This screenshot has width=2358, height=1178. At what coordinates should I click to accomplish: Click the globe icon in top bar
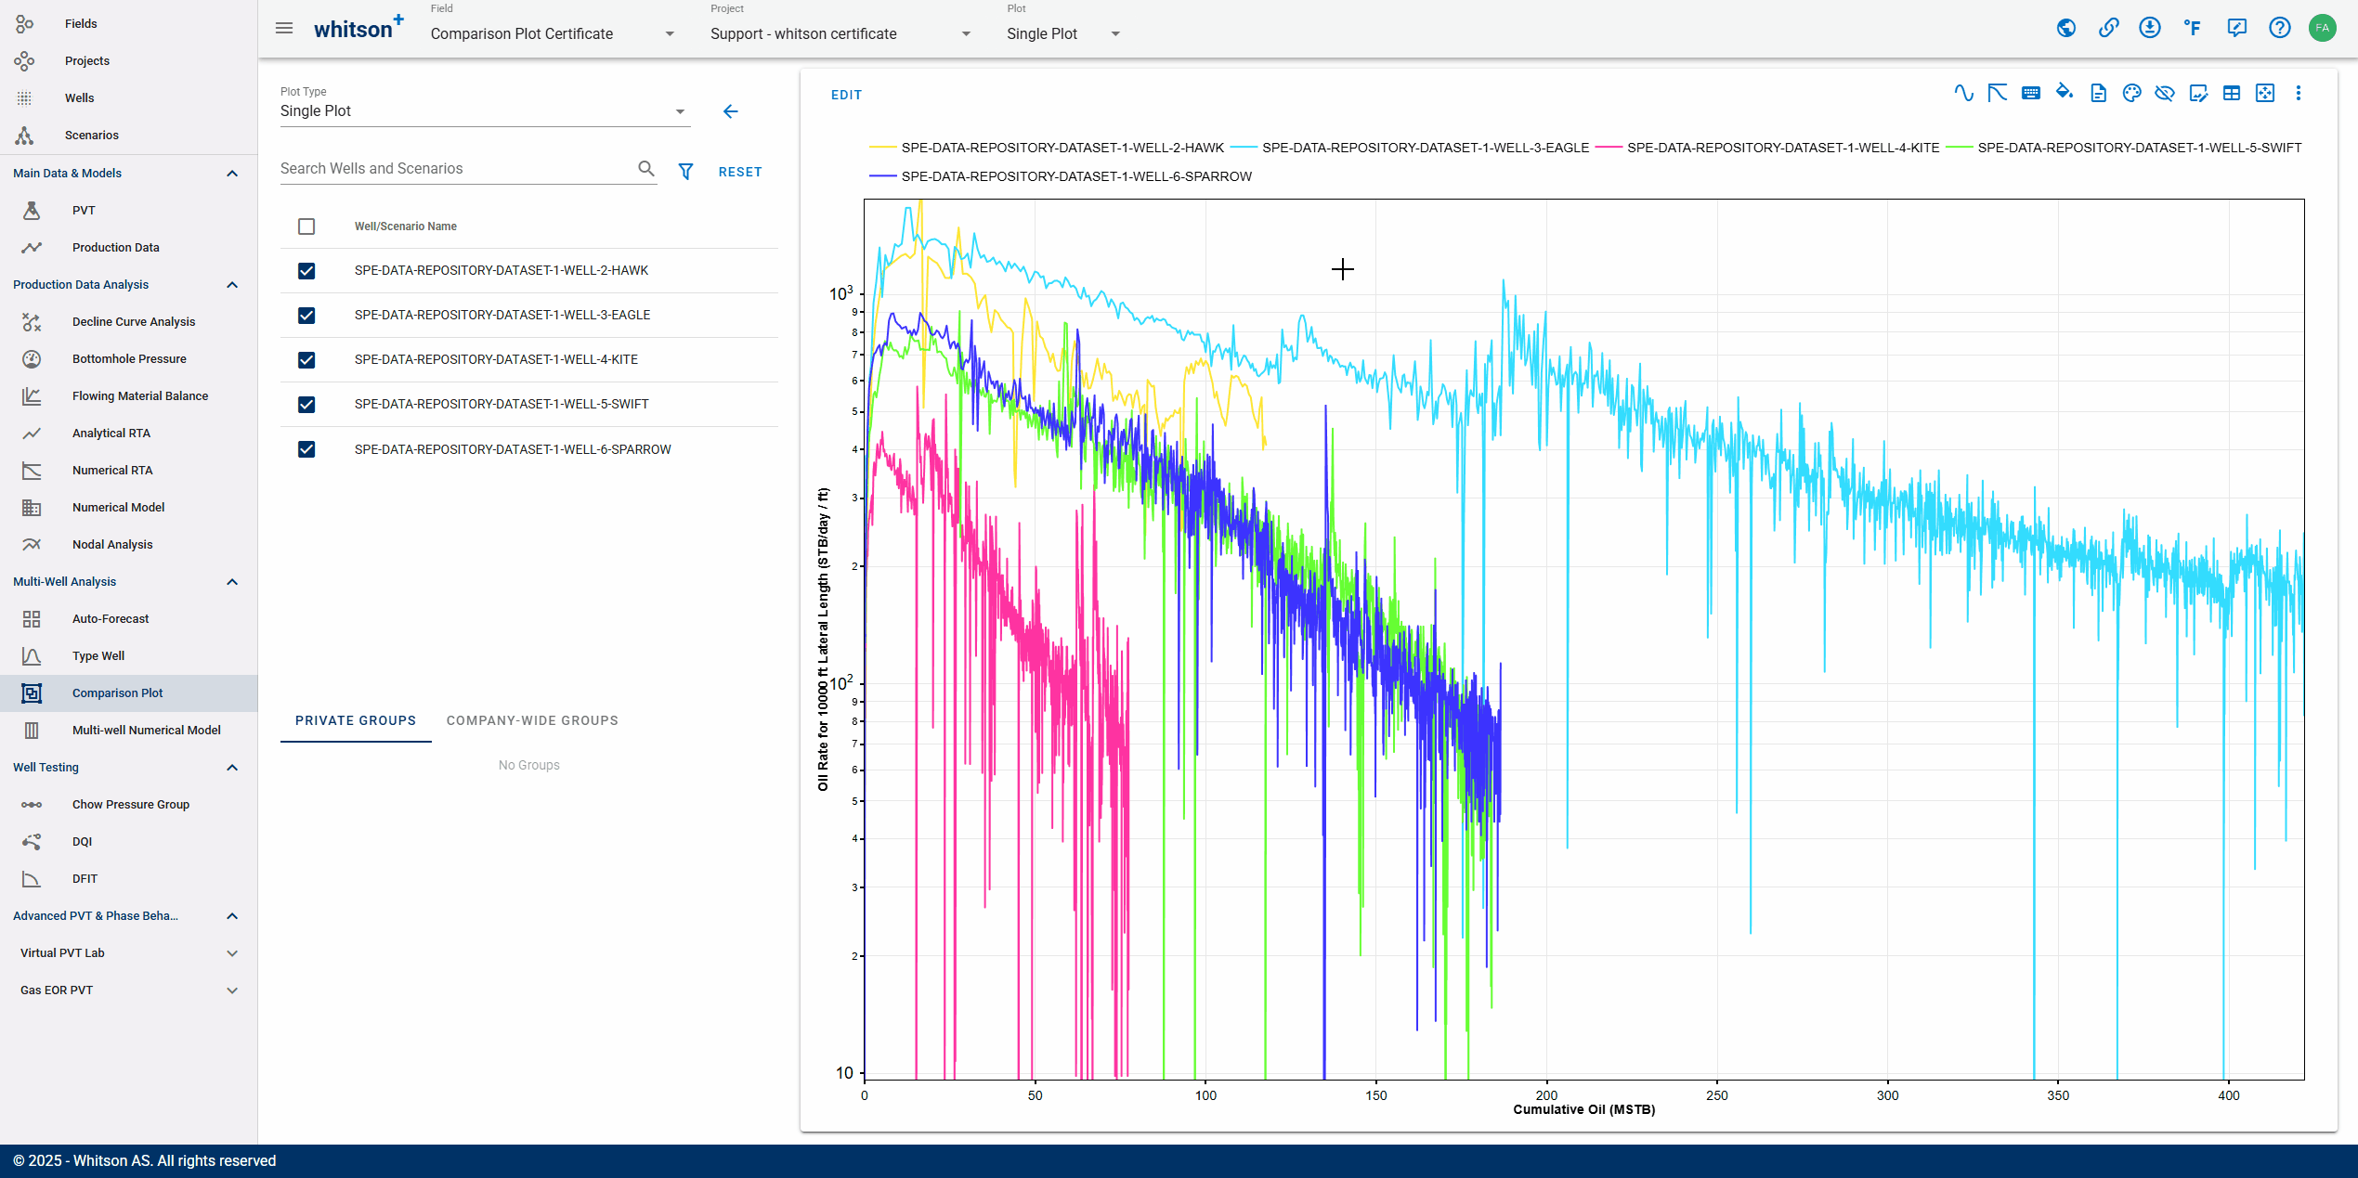[2066, 28]
